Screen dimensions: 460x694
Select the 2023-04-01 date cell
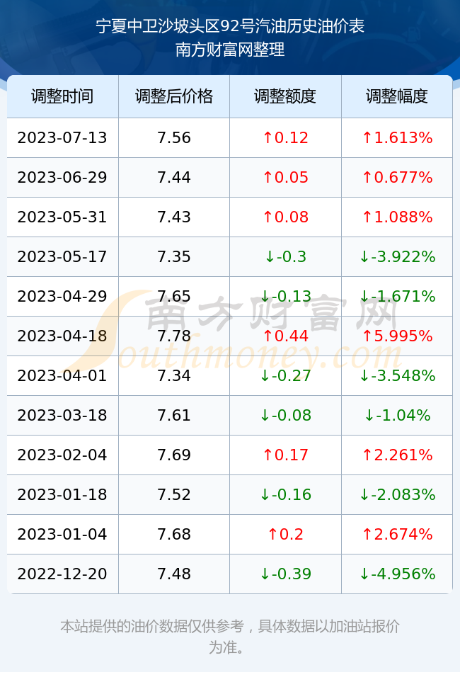pos(62,376)
